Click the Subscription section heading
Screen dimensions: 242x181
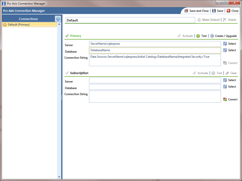tap(79, 73)
